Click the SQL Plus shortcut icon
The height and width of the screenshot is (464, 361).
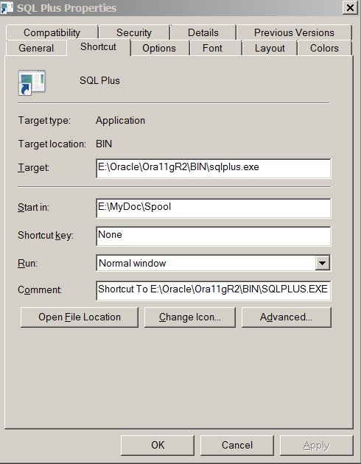(32, 82)
